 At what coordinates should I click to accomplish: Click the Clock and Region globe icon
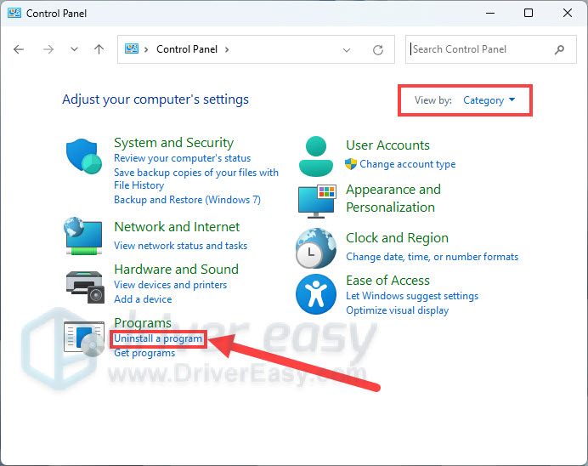click(315, 248)
